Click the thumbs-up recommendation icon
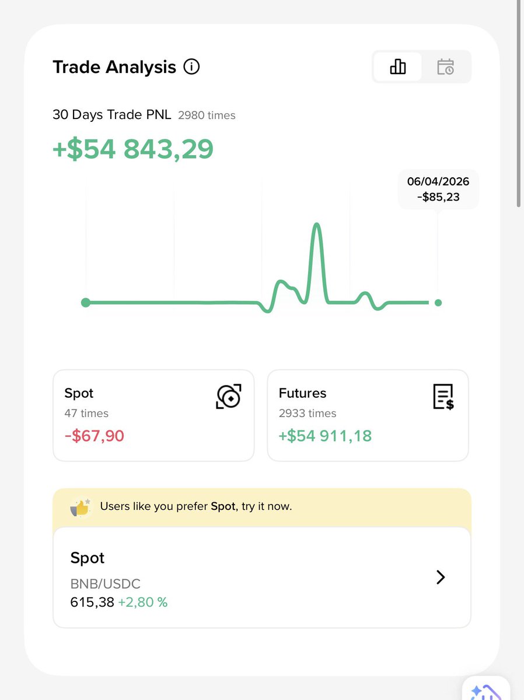524x700 pixels. pyautogui.click(x=81, y=507)
